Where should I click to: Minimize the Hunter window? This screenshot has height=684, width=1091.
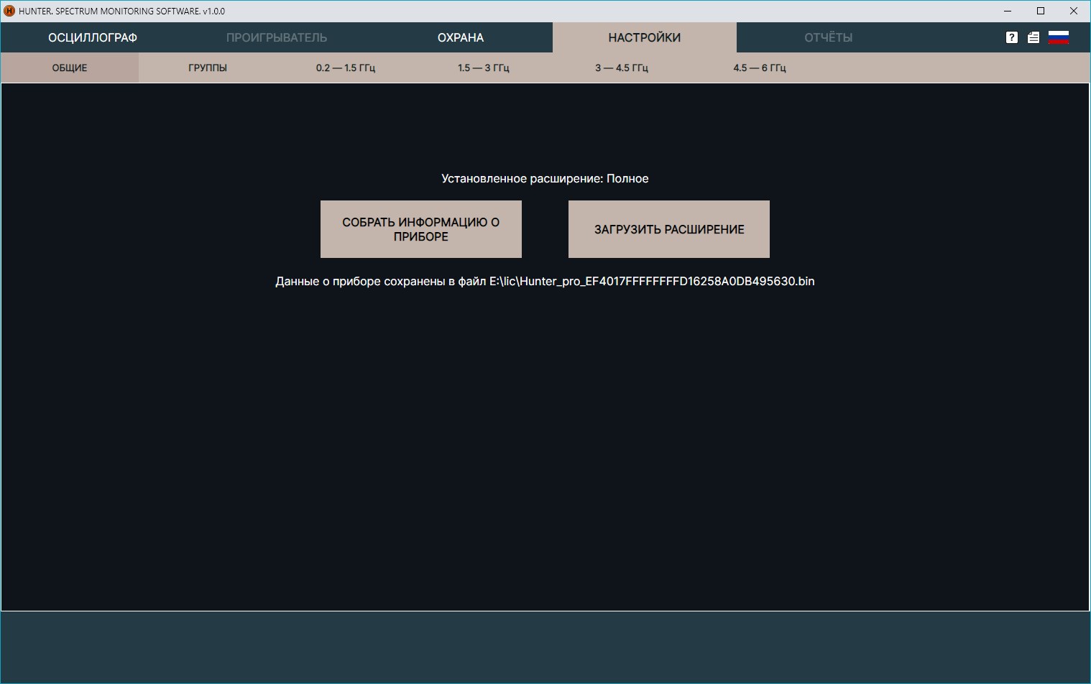[1008, 11]
